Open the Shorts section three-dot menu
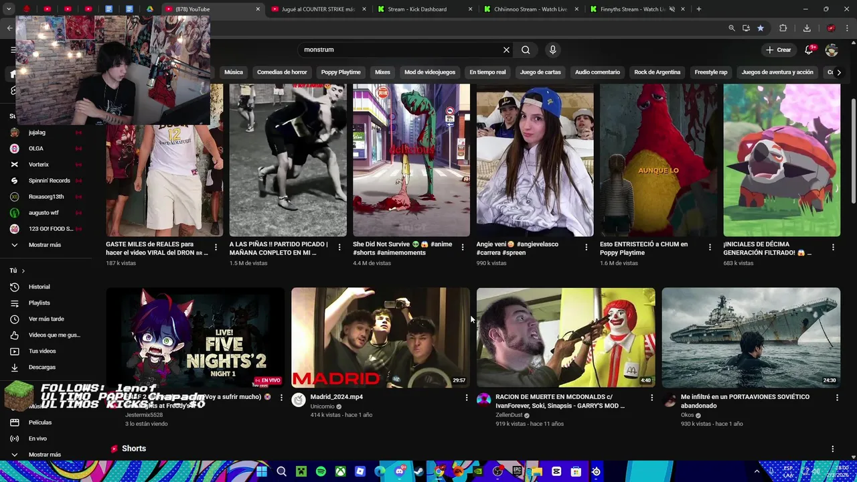The image size is (857, 482). 832,449
